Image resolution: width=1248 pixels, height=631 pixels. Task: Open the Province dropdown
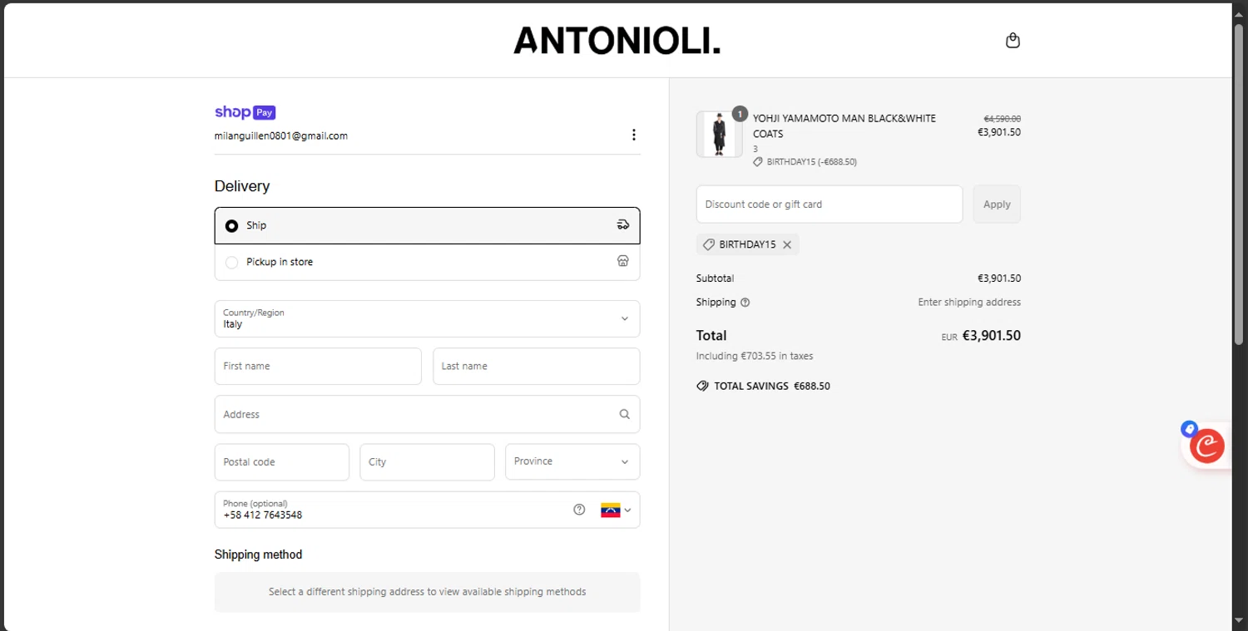(x=572, y=461)
